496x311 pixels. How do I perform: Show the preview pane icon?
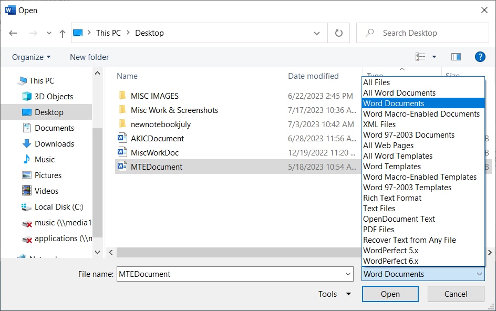tap(456, 56)
